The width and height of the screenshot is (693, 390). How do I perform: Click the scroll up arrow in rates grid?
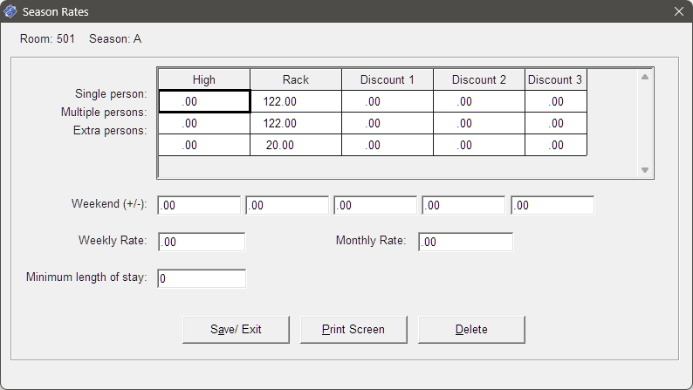(645, 77)
